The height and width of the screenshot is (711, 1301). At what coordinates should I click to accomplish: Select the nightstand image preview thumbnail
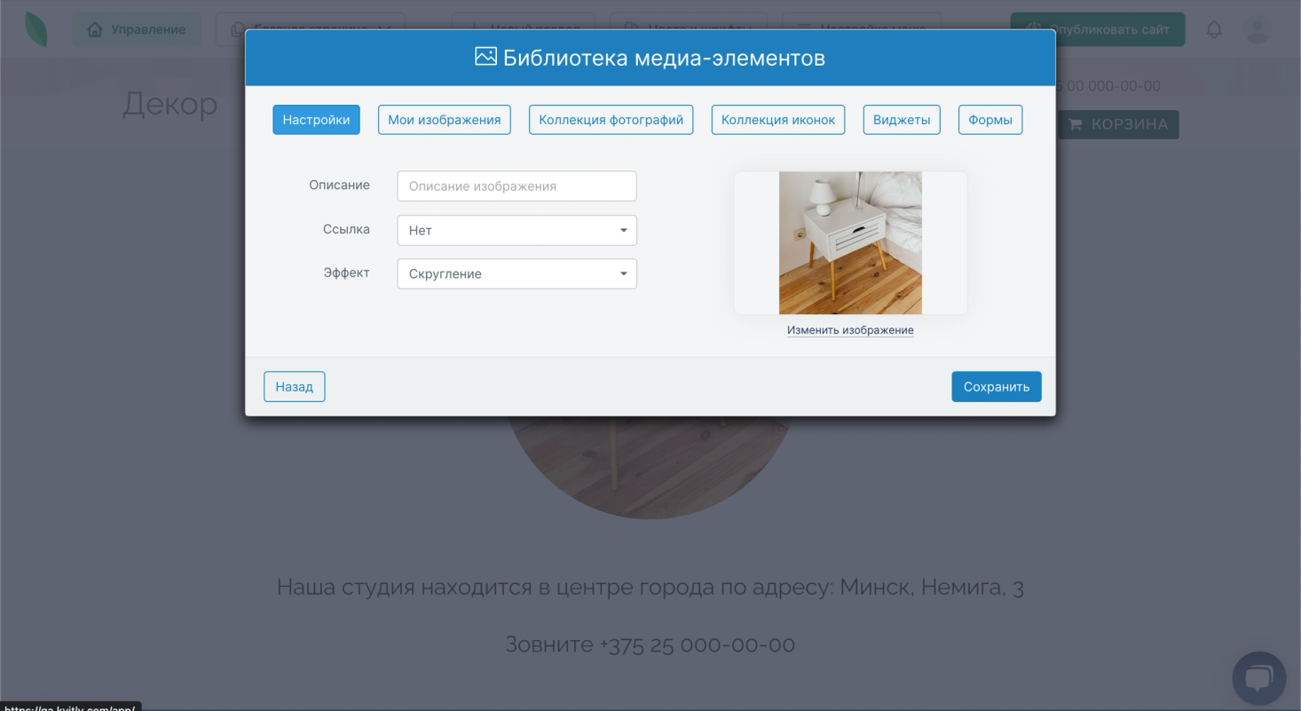click(850, 242)
